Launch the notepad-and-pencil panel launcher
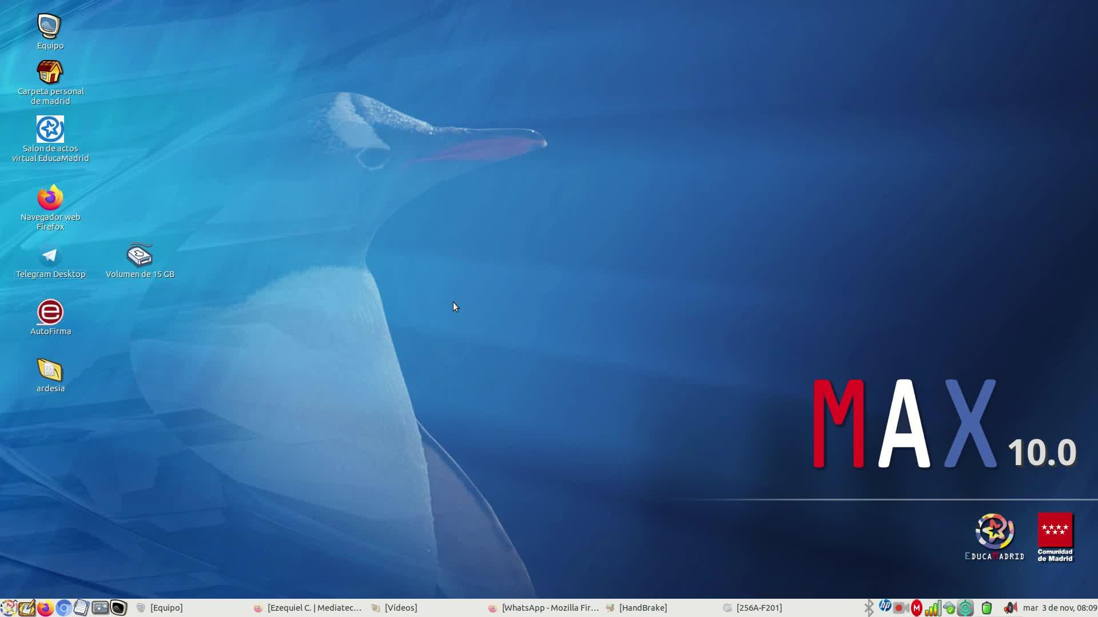Viewport: 1098px width, 617px height. (x=27, y=608)
